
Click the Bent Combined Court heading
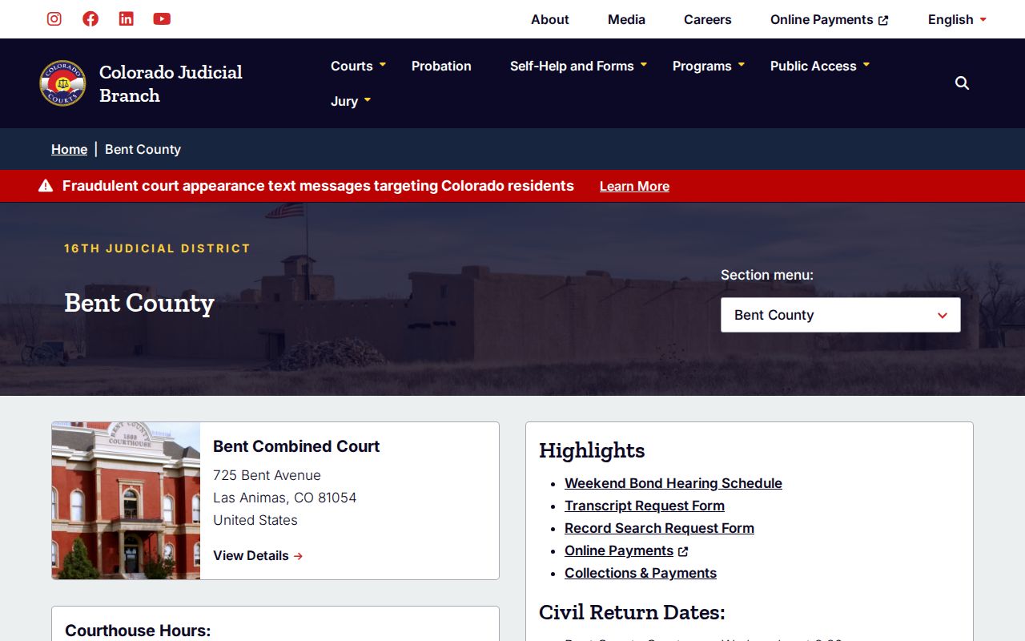296,446
